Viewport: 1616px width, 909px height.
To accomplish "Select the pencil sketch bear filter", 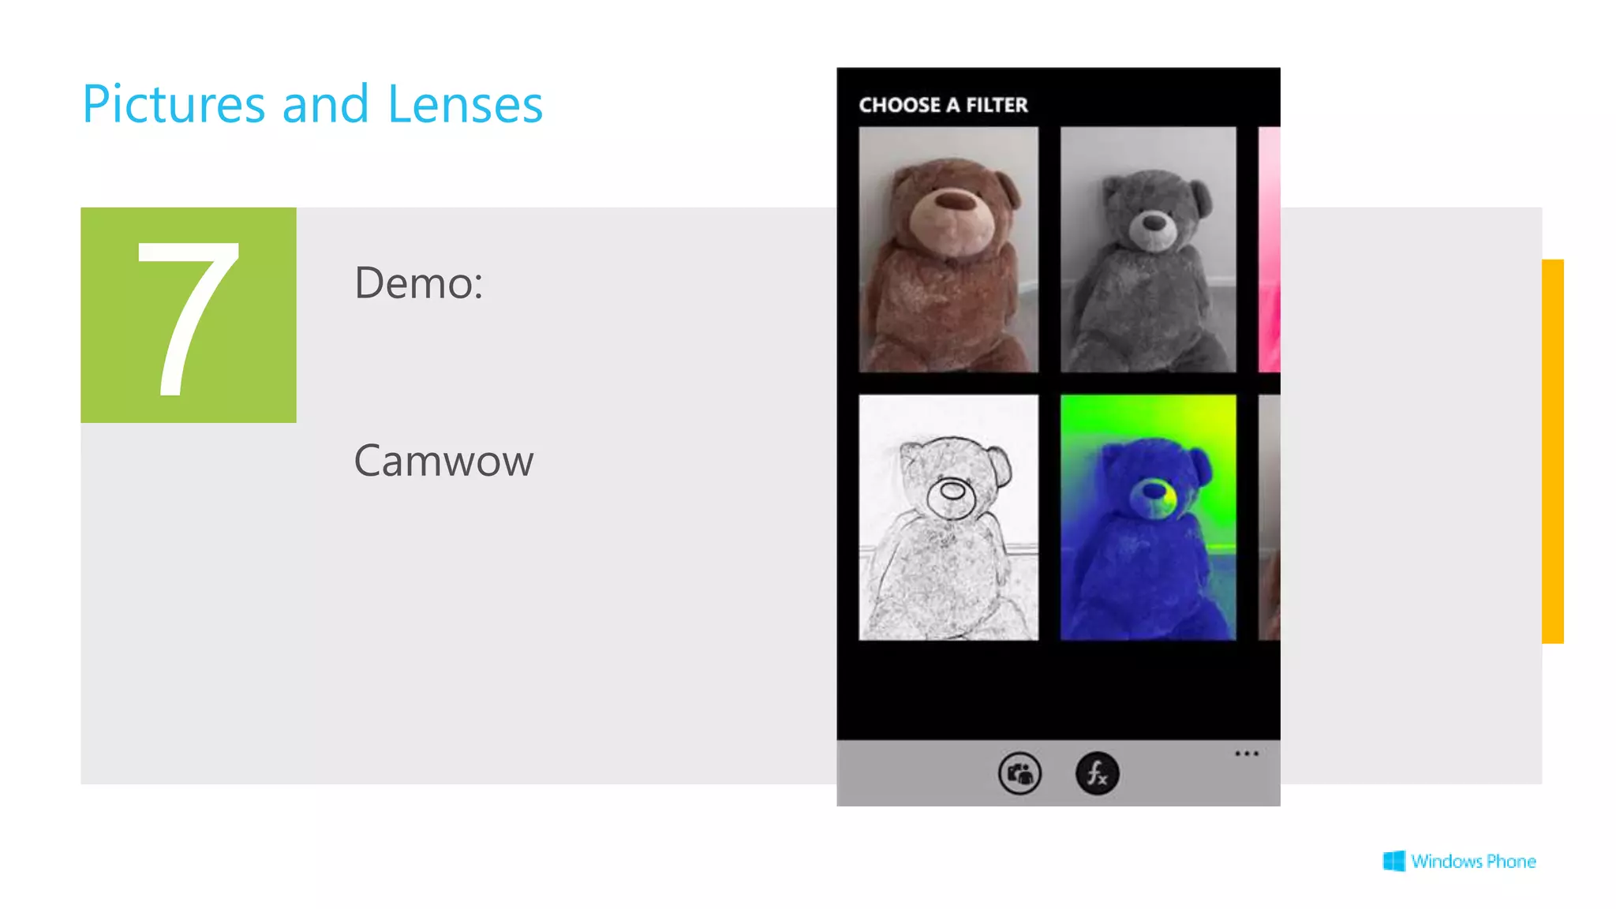I will click(x=948, y=518).
